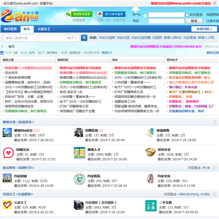Open the 求职 icon for 顺德人才
Image resolution: width=219 pixels, height=219 pixels.
tap(80, 153)
